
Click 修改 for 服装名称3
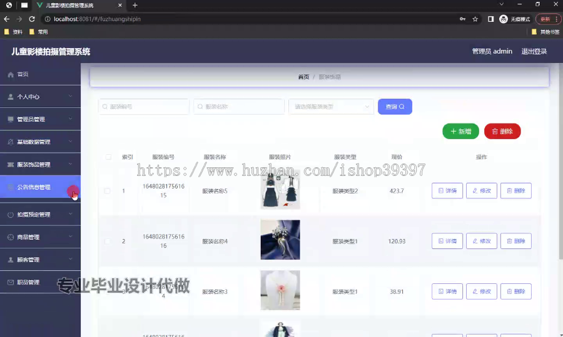[x=482, y=291]
